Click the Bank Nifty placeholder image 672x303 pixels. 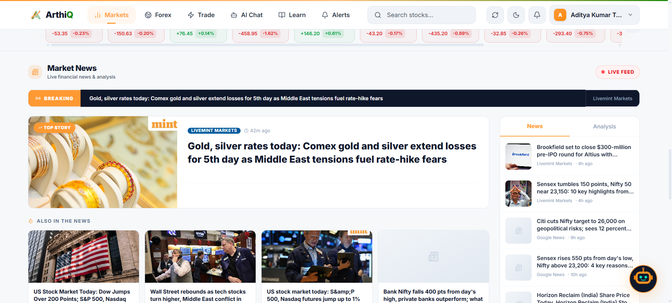tap(434, 257)
